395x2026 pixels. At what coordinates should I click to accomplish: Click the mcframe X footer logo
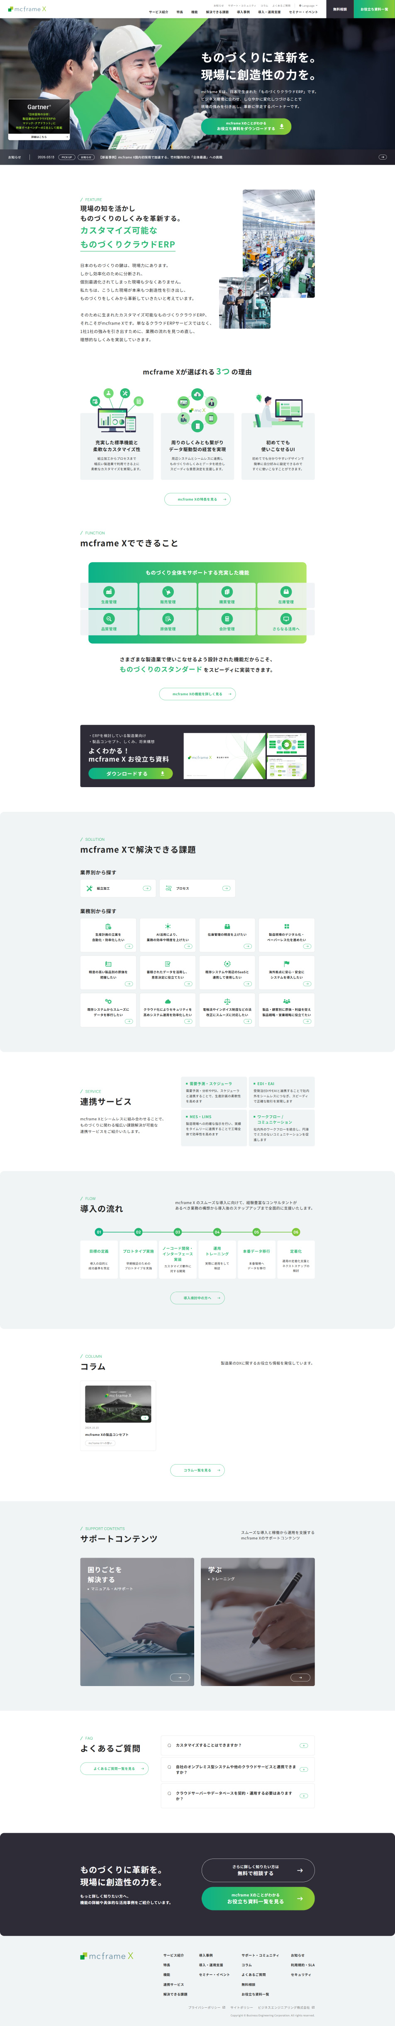click(107, 1955)
